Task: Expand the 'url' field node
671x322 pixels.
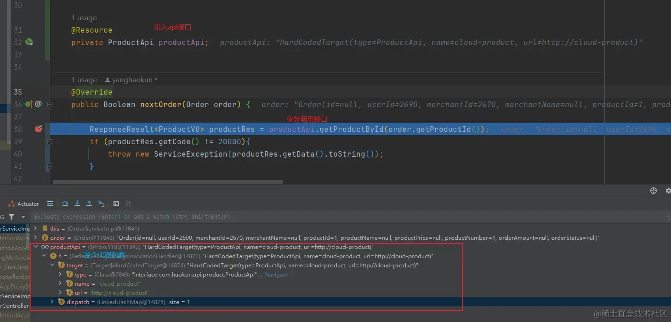Action: point(60,293)
